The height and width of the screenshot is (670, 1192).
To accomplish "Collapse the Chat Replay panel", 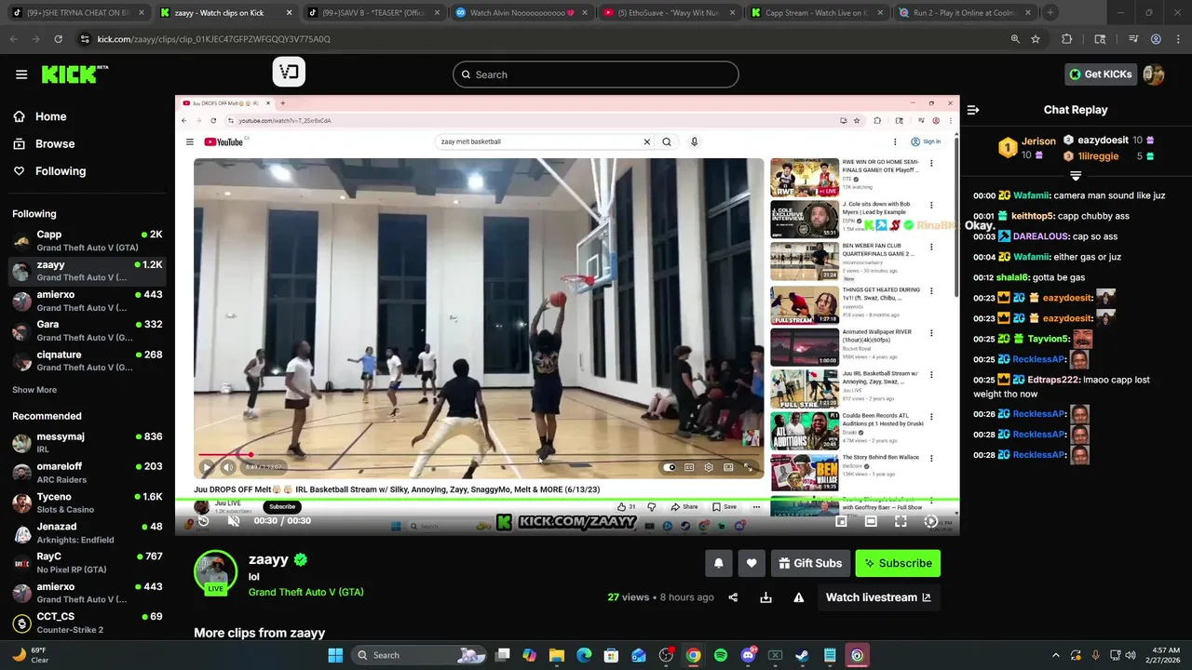I will pyautogui.click(x=973, y=110).
